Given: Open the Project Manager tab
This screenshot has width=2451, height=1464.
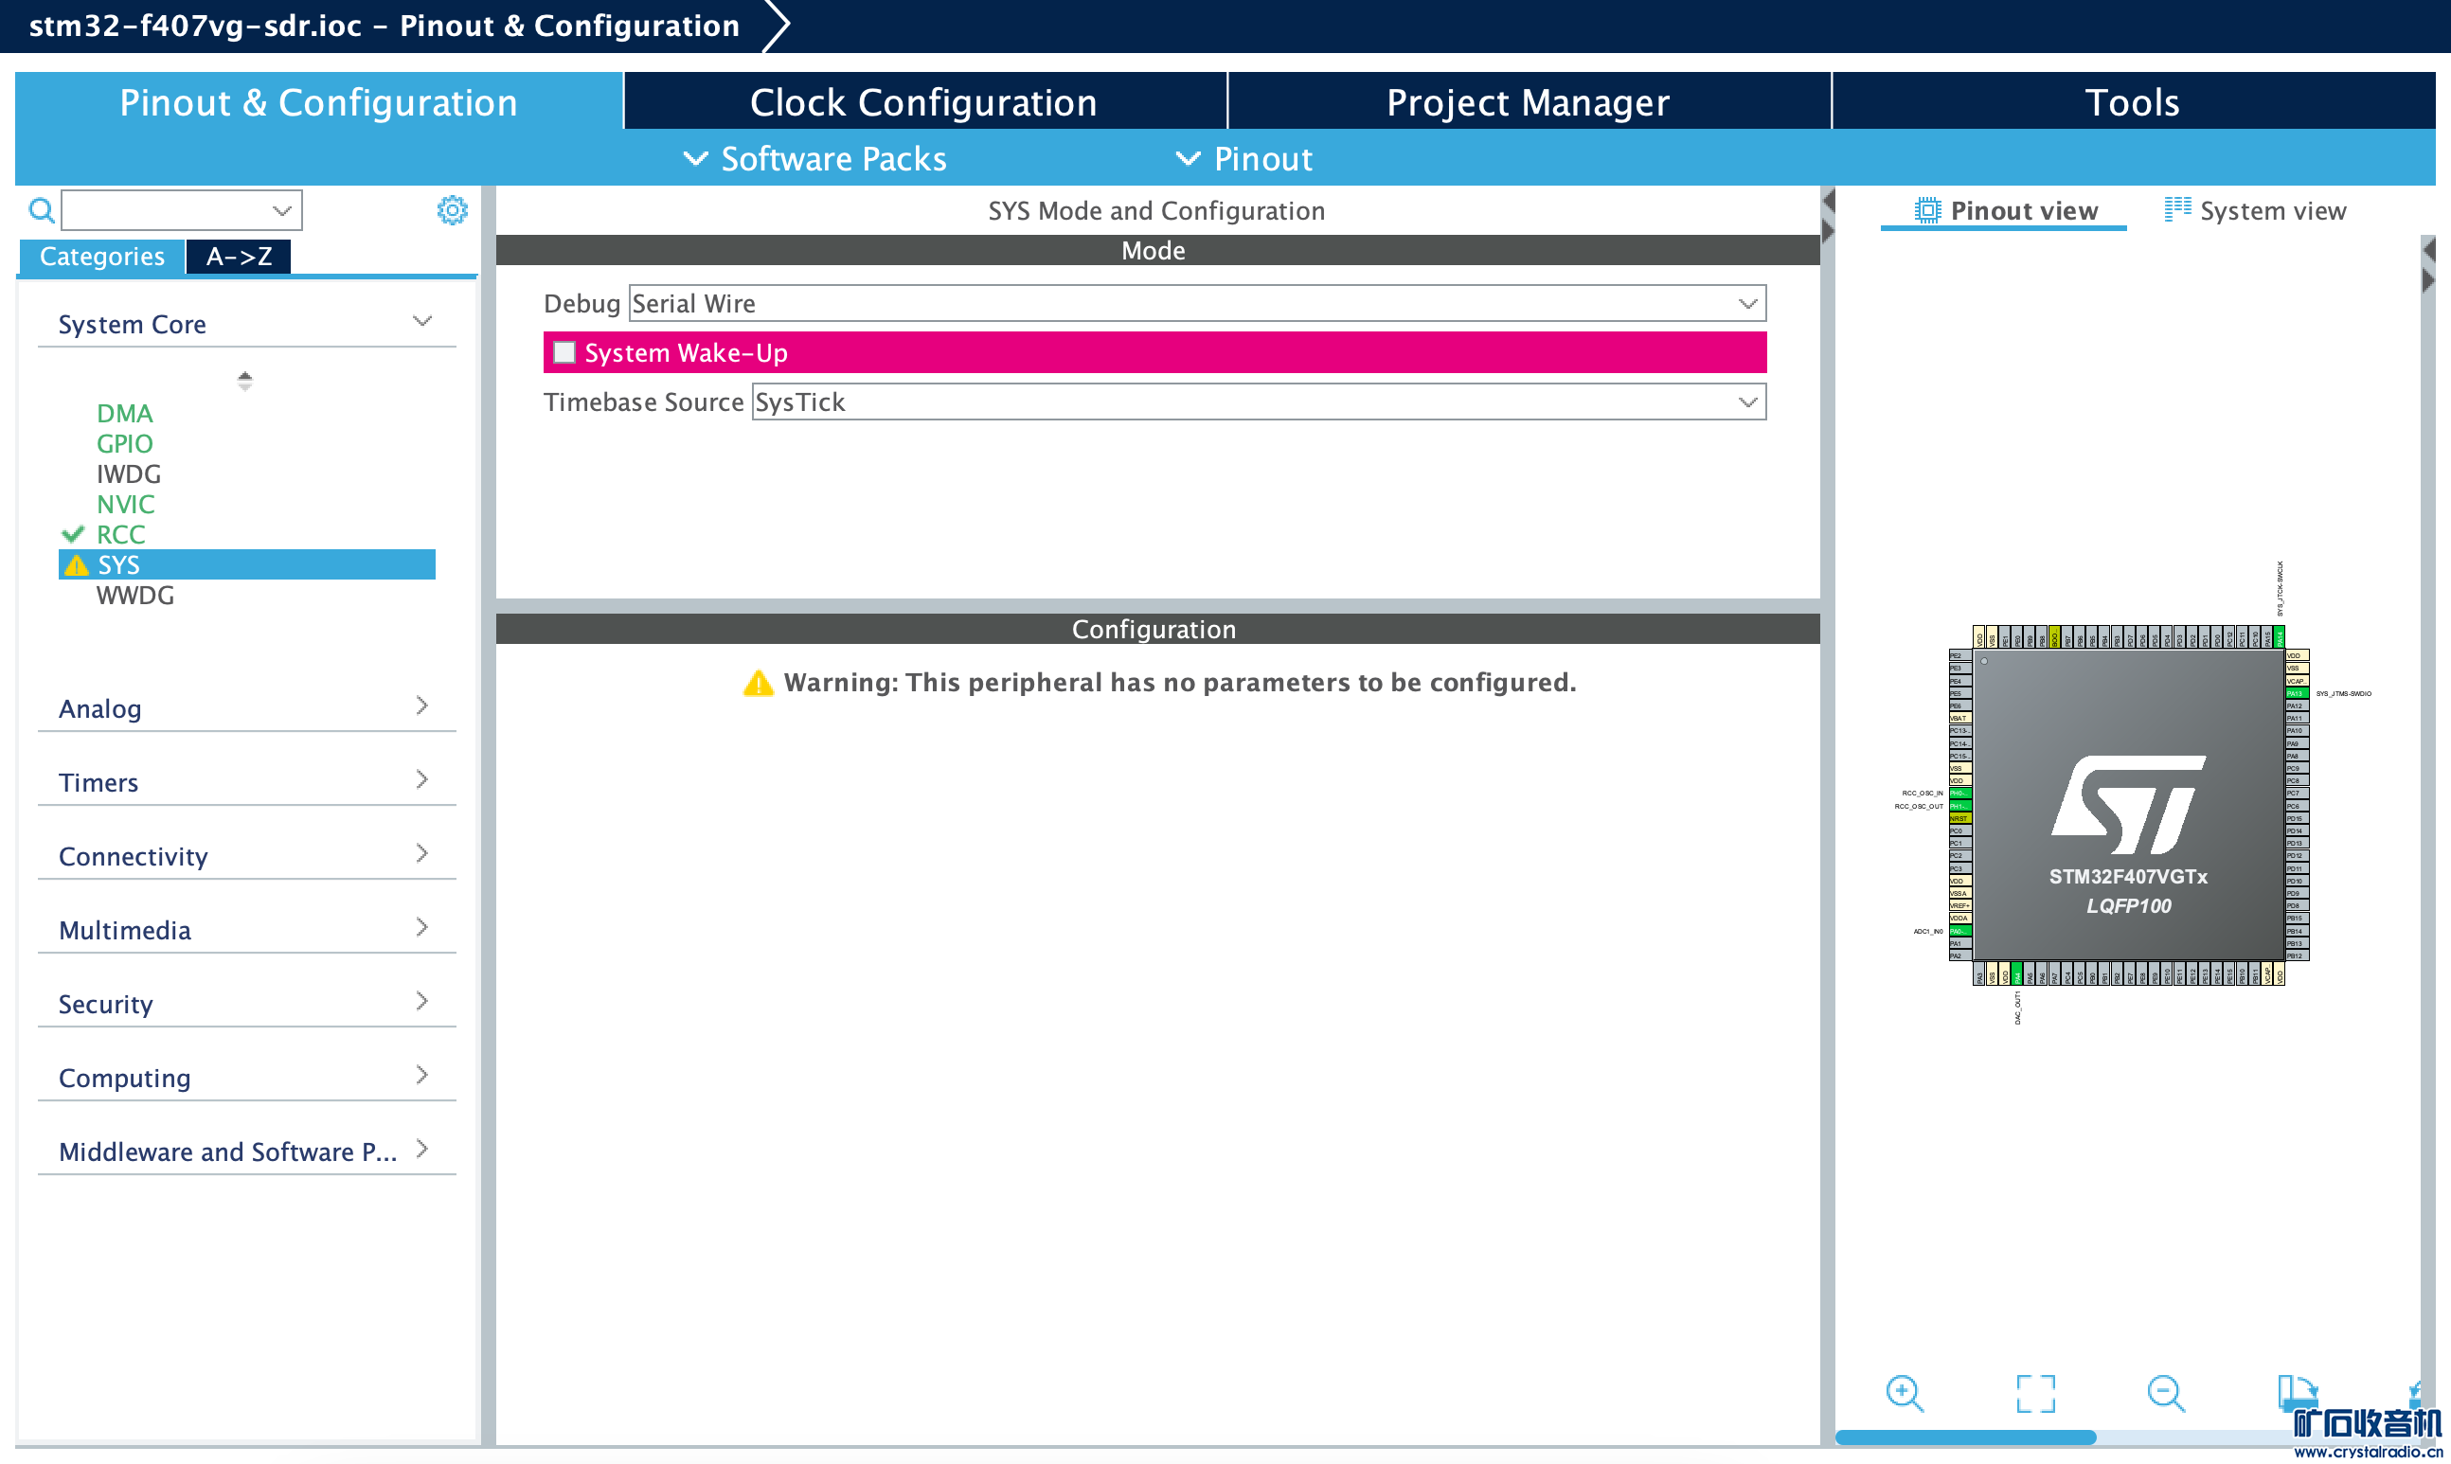Looking at the screenshot, I should click(1528, 101).
